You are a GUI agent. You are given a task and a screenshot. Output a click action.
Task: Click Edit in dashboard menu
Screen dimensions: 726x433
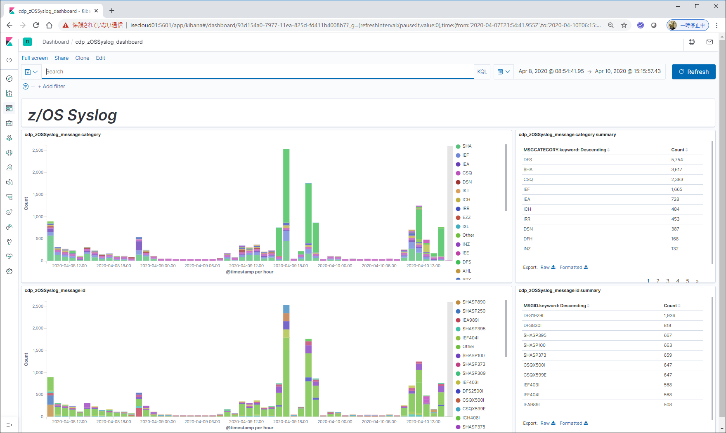coord(101,58)
